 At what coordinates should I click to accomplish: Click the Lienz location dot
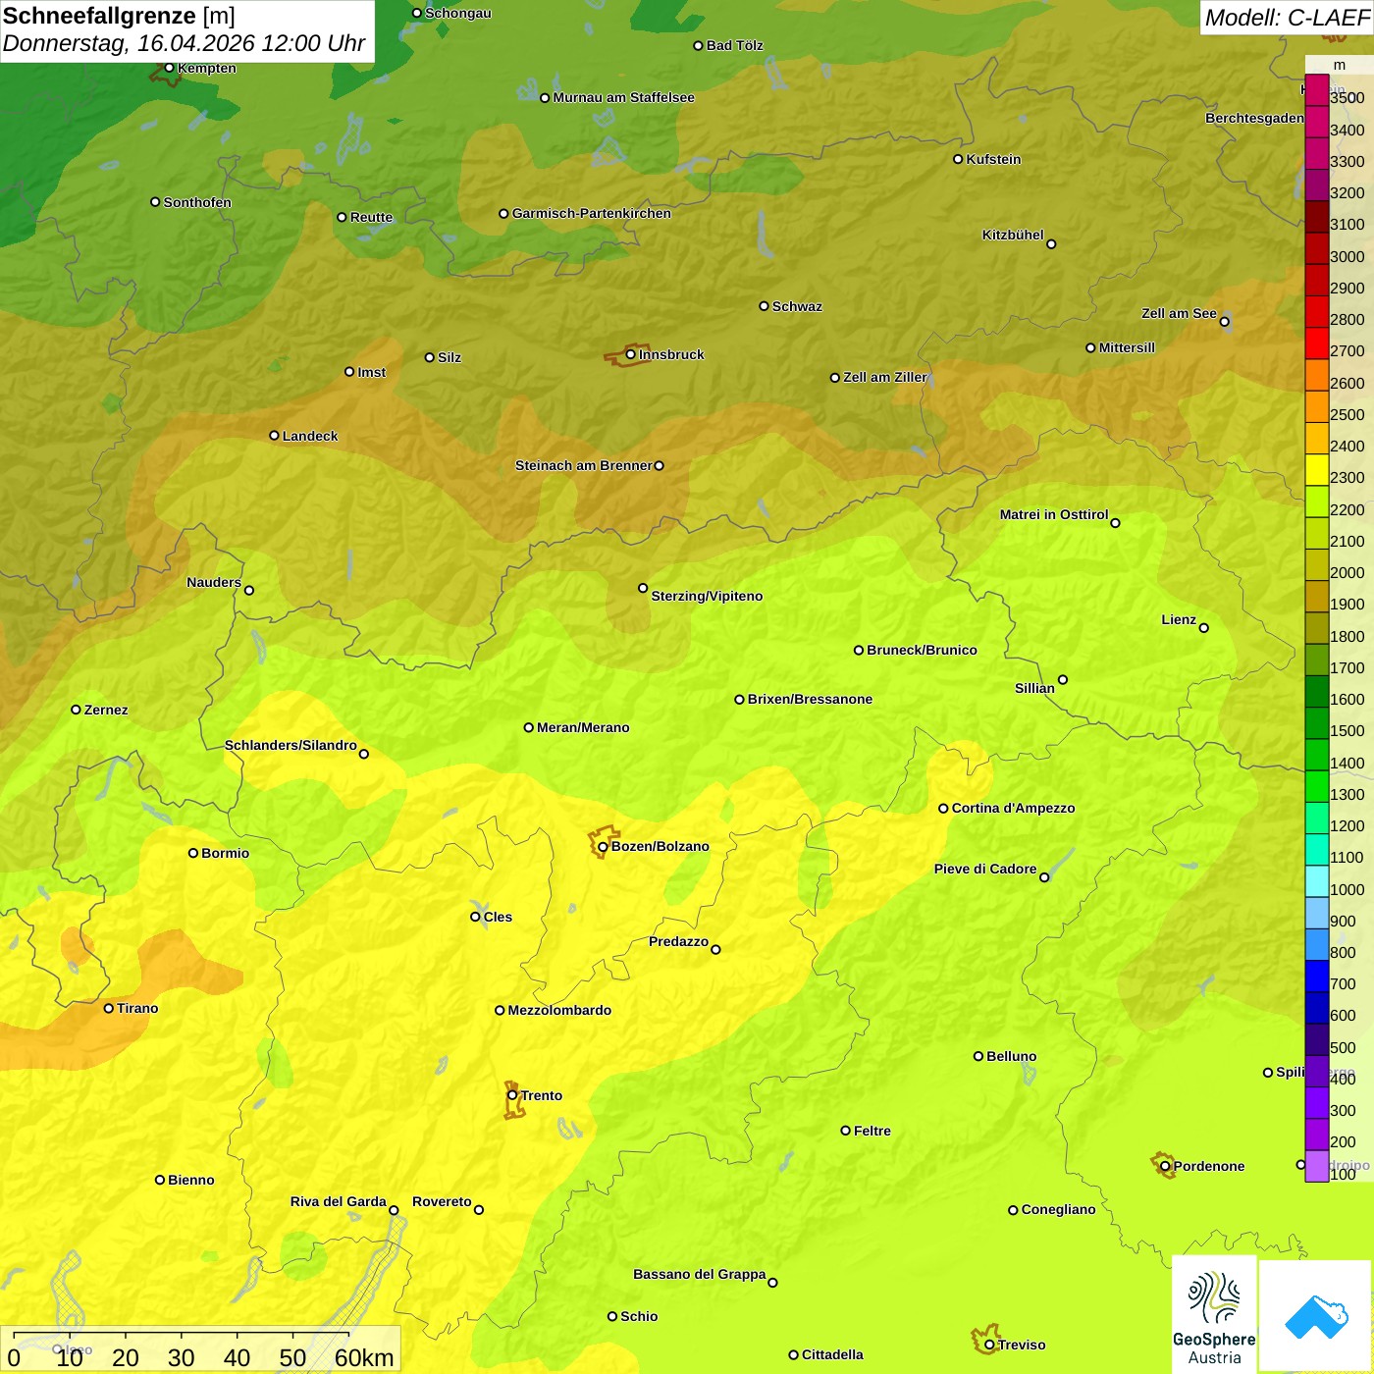click(1204, 628)
